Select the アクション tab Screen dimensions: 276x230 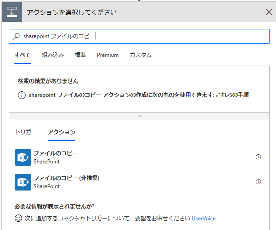[62, 132]
